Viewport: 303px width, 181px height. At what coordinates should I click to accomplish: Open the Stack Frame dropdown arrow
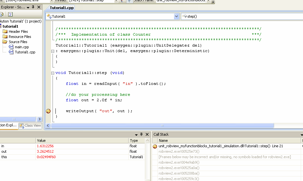(208, 1)
